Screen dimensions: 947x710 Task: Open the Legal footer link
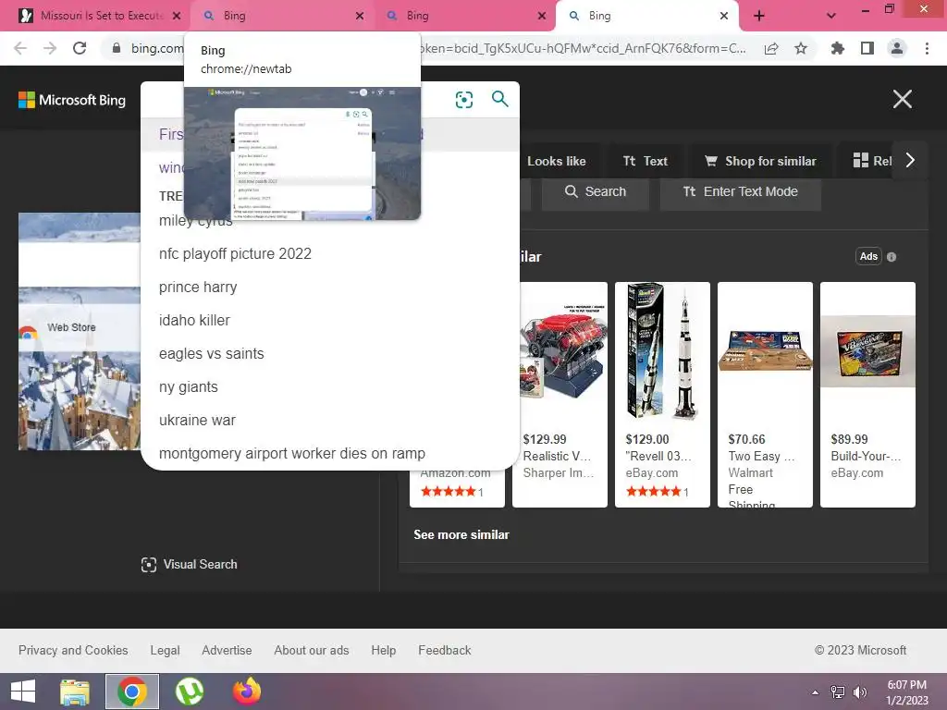(165, 650)
